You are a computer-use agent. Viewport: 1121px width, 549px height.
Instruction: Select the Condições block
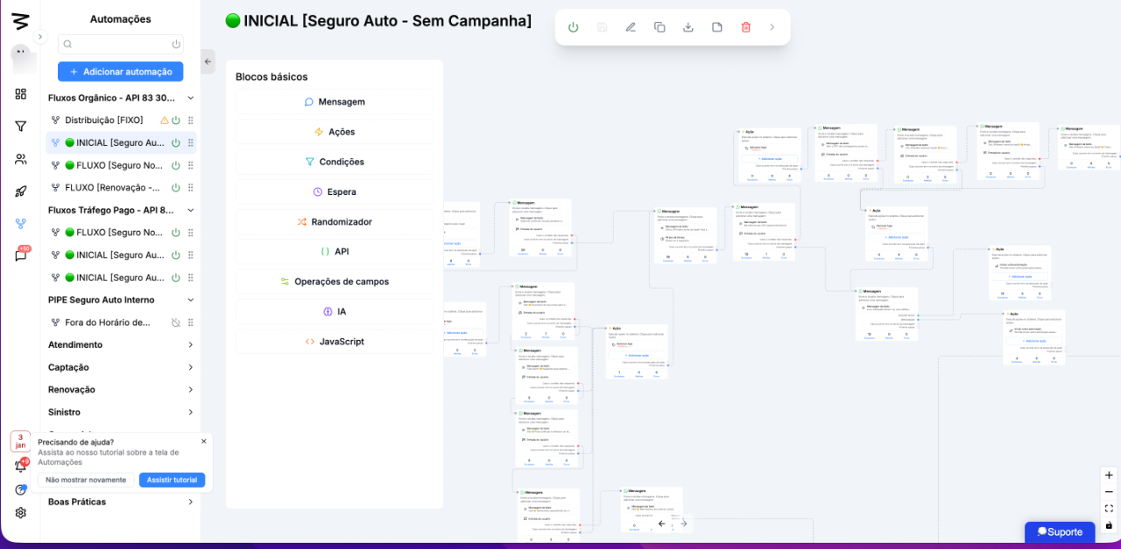[x=335, y=162]
